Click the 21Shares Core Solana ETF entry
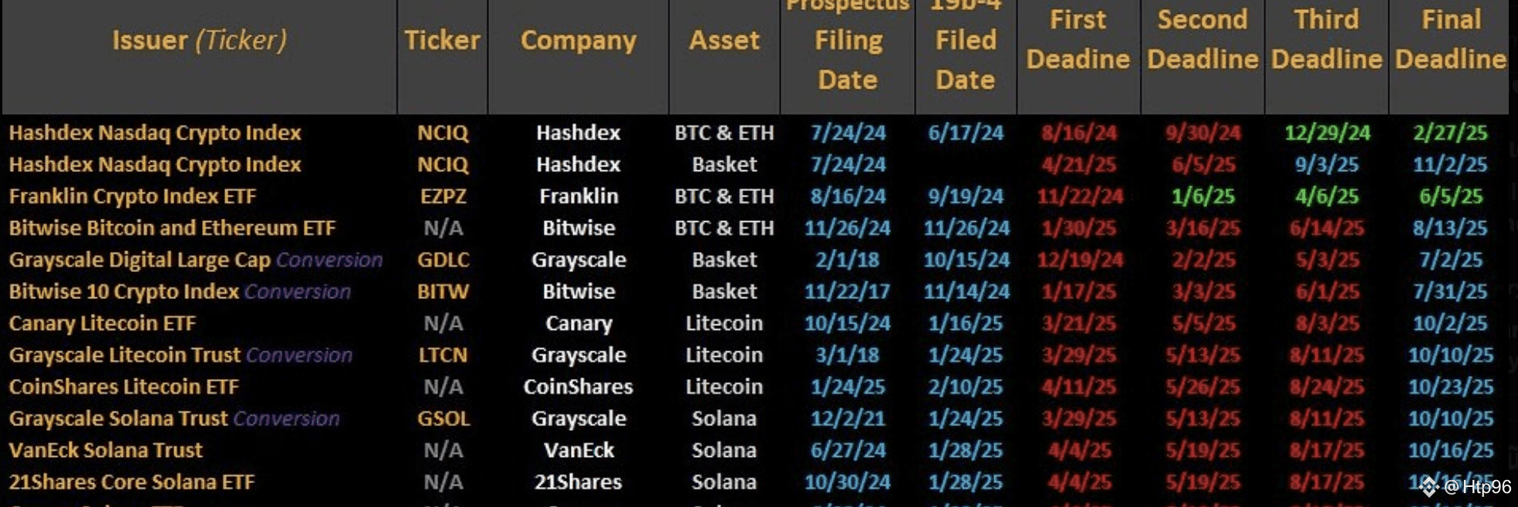The height and width of the screenshot is (507, 1518). (x=132, y=482)
